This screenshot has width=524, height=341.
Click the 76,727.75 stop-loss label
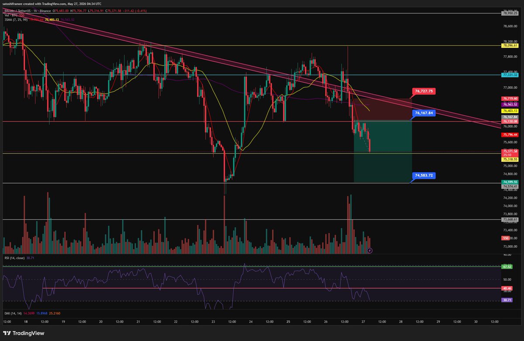[424, 91]
